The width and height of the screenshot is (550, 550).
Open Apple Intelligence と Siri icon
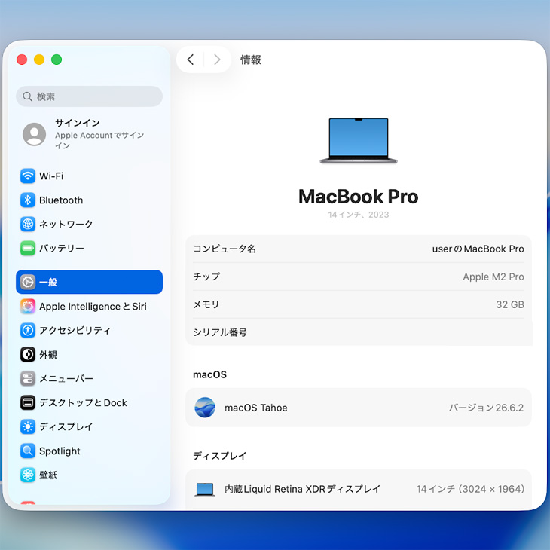pos(28,306)
